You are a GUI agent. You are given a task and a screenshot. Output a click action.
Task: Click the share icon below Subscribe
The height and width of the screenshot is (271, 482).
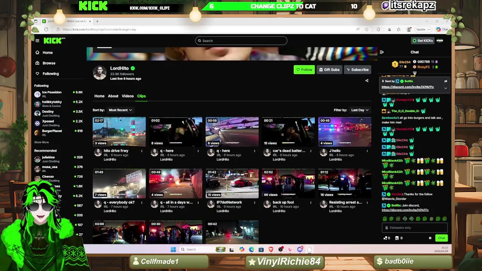(367, 81)
